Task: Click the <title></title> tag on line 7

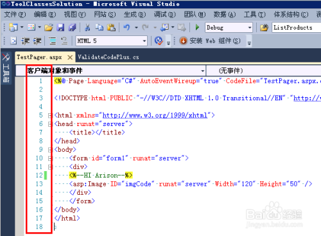Action: click(x=97, y=132)
